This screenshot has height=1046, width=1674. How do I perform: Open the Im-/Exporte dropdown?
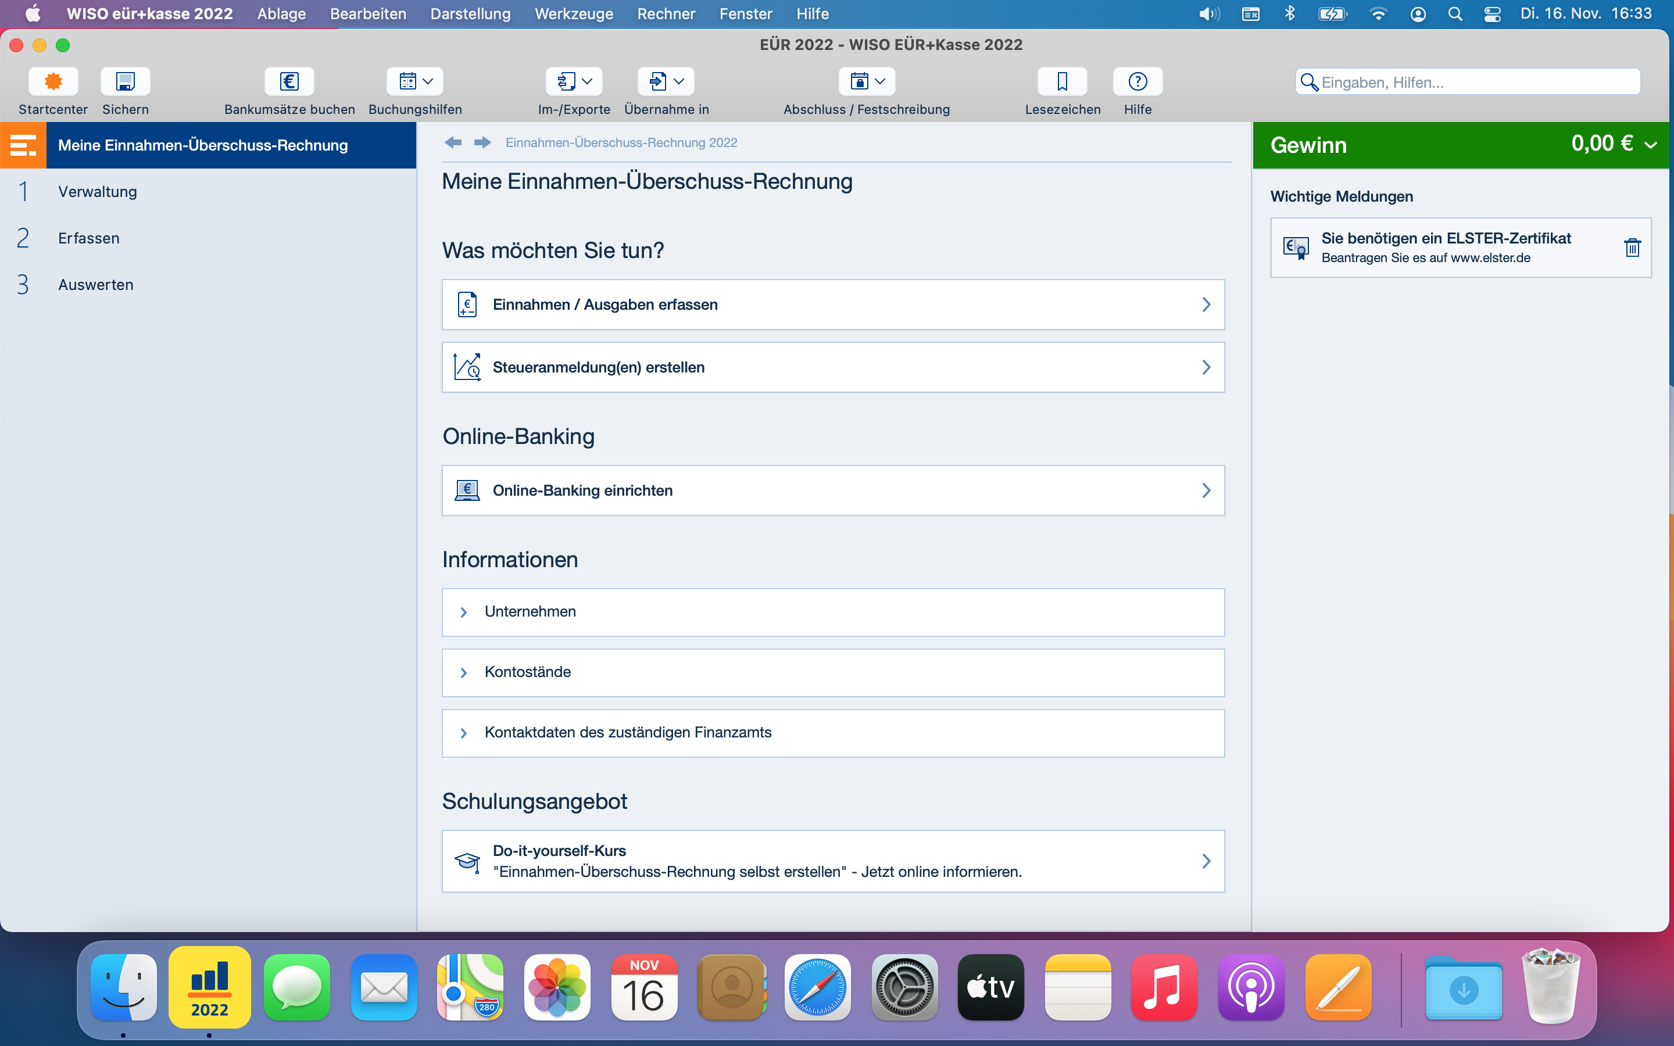click(x=574, y=81)
